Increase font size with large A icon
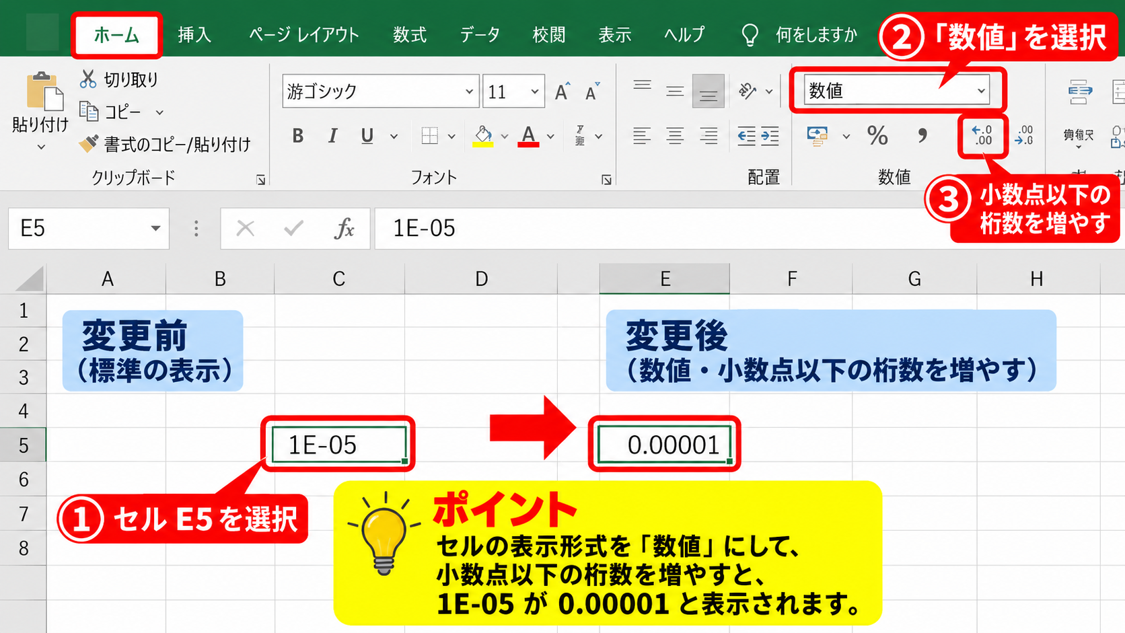The height and width of the screenshot is (633, 1125). click(562, 91)
